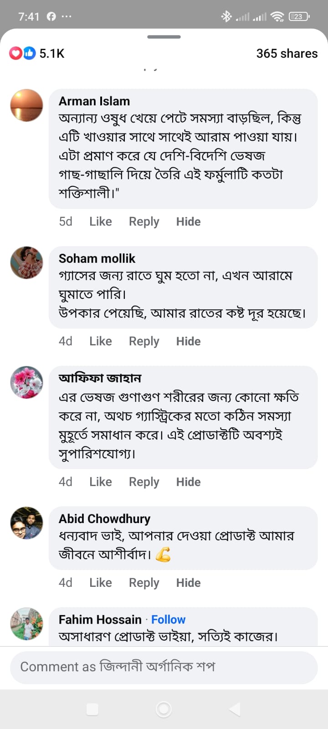
Task: Follow Fahim Hossain
Action: click(x=168, y=620)
